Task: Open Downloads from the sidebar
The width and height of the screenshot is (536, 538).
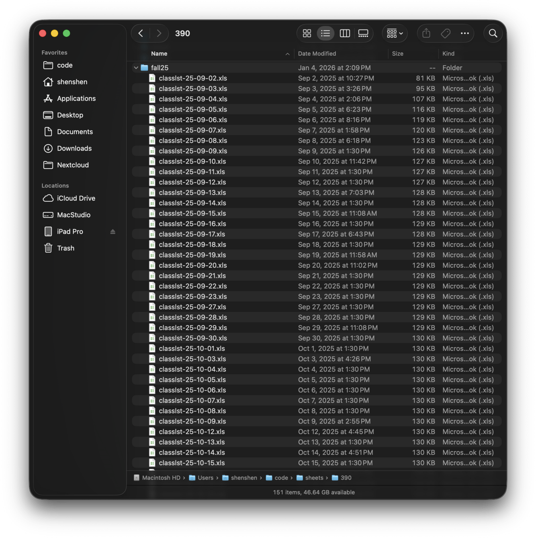Action: tap(80, 148)
